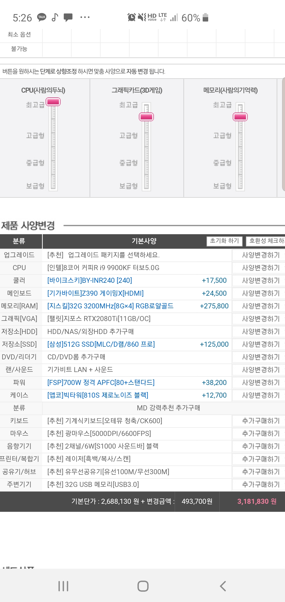Image resolution: width=285 pixels, height=602 pixels.
Task: Select the CD/DVD롬 추가구매 text
Action: (x=76, y=357)
